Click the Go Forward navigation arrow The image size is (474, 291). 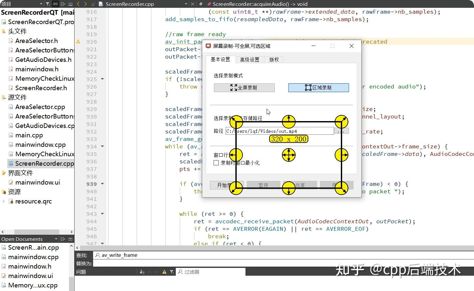[85, 4]
